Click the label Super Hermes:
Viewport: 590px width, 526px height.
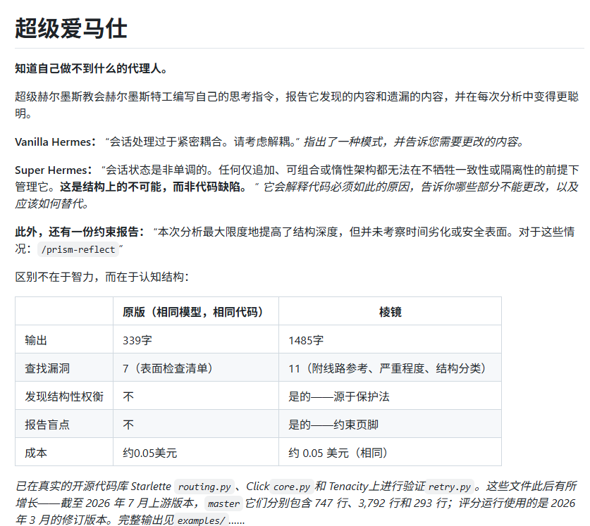tap(54, 170)
